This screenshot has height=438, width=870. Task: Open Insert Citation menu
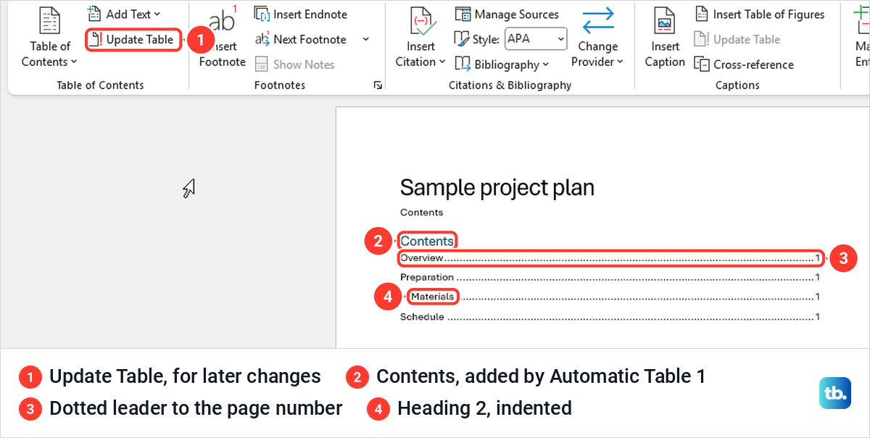[x=420, y=36]
